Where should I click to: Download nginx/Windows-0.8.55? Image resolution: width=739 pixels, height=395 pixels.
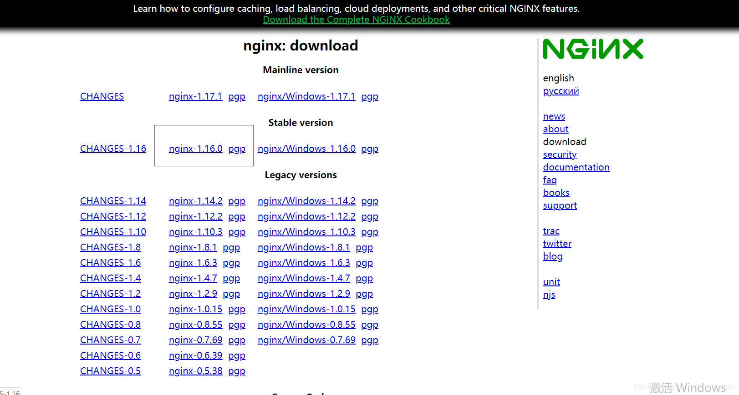(306, 325)
